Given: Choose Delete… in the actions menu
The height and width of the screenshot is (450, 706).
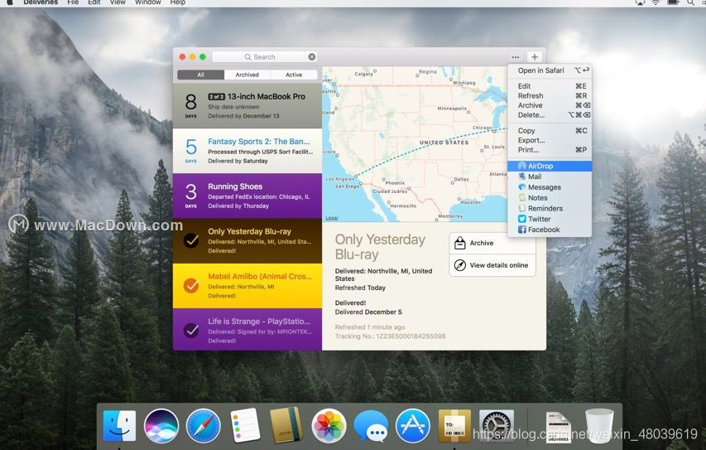Looking at the screenshot, I should coord(550,115).
